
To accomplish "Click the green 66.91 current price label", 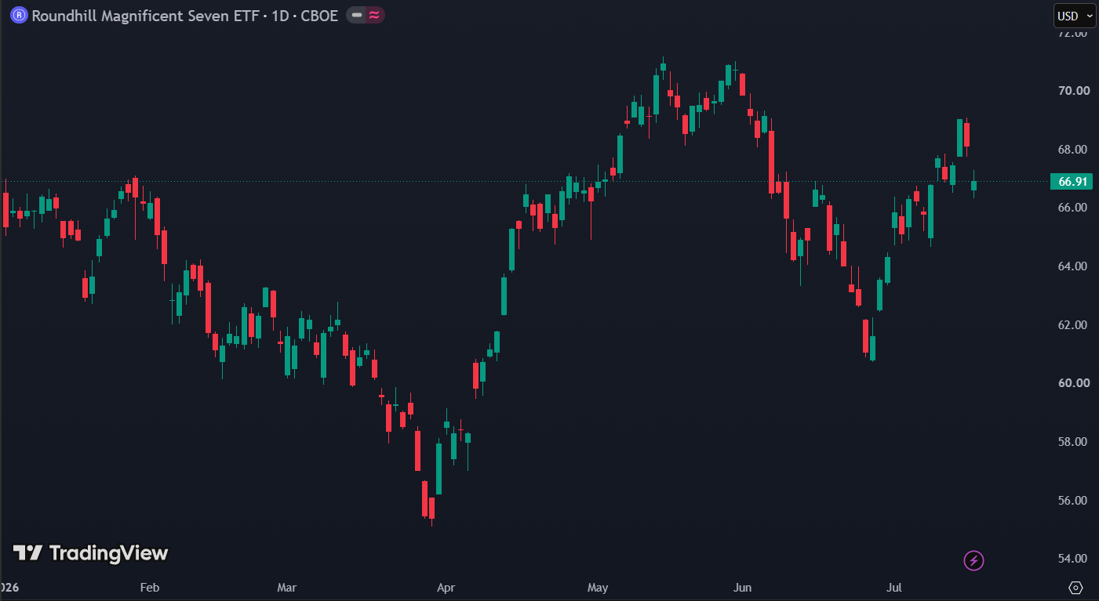I will 1072,182.
